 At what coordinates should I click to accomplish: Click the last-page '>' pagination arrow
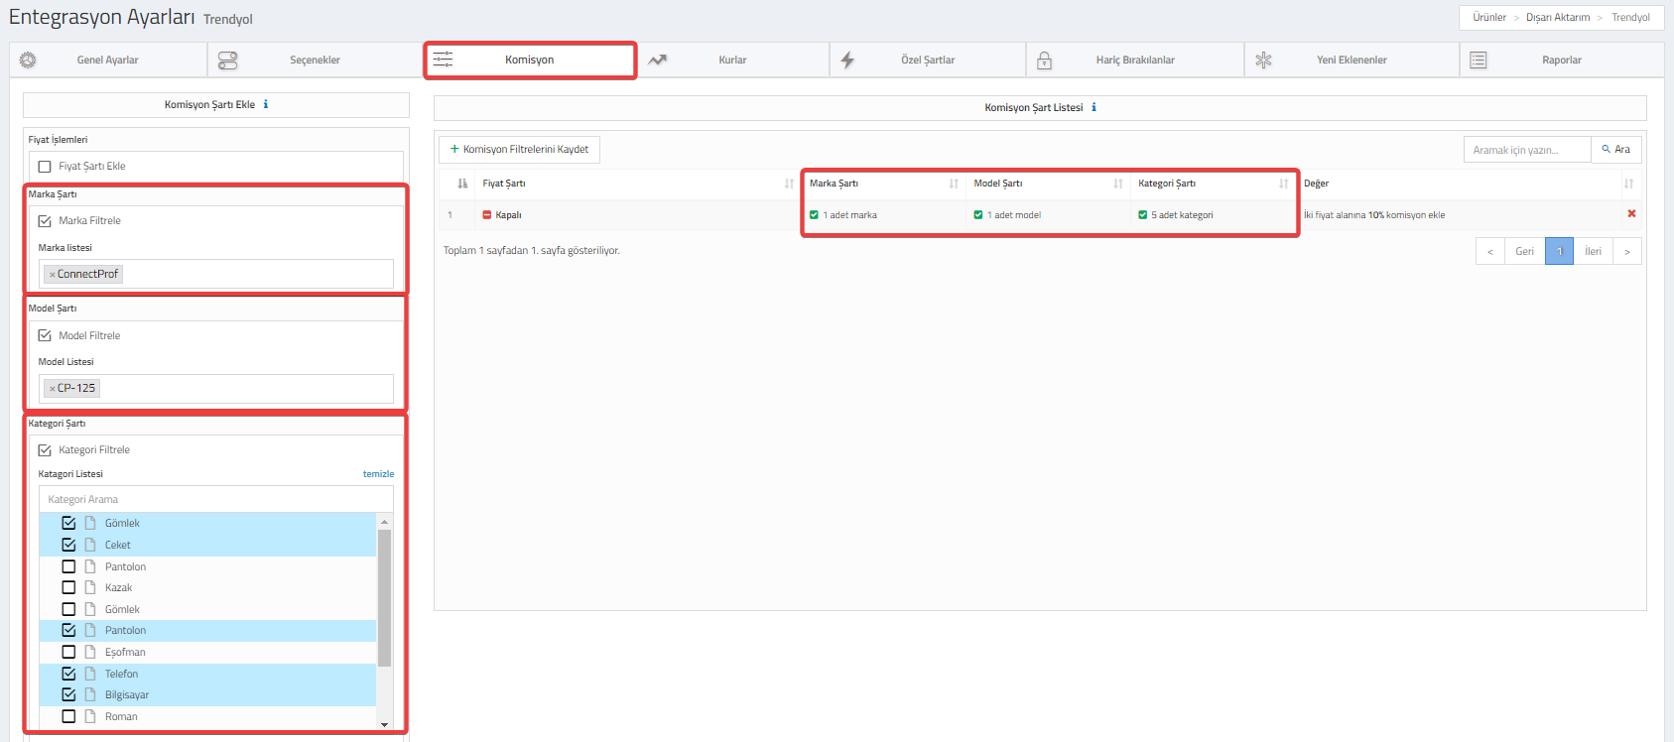click(x=1627, y=251)
